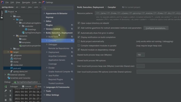Expand the Build Tools settings node
Viewport: 181px width, 102px height.
[x=47, y=36]
